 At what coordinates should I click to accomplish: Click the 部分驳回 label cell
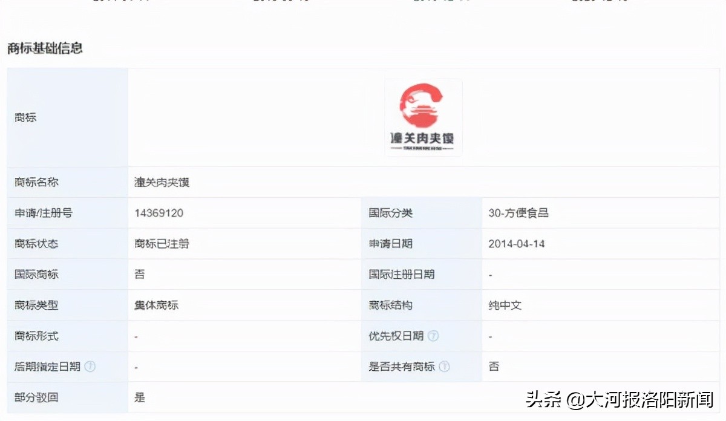click(67, 397)
